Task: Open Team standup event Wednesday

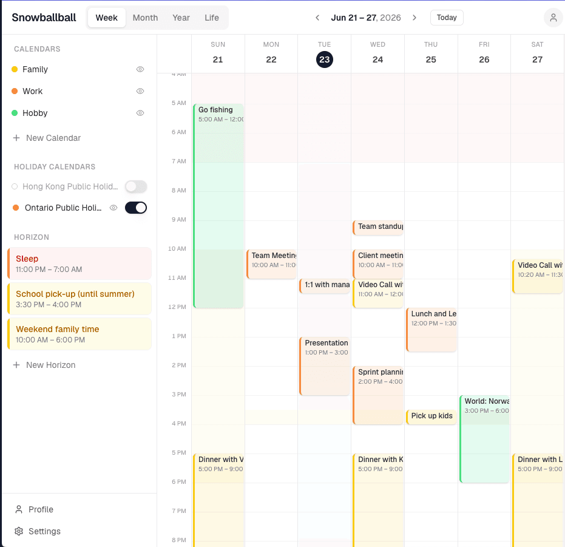Action: click(377, 228)
